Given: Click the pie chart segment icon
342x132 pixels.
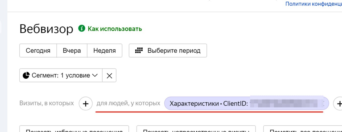Looking at the screenshot, I should [26, 75].
